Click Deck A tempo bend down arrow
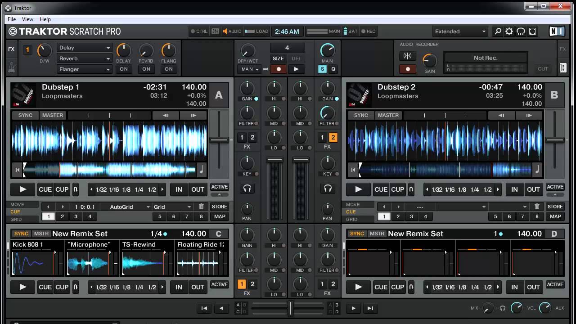The width and height of the screenshot is (576, 324). 166,115
